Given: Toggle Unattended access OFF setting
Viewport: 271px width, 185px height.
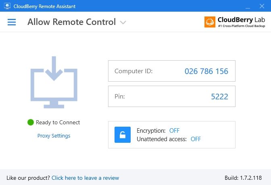Looking at the screenshot, I should click(196, 139).
